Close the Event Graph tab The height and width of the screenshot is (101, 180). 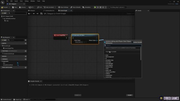pyautogui.click(x=71, y=11)
